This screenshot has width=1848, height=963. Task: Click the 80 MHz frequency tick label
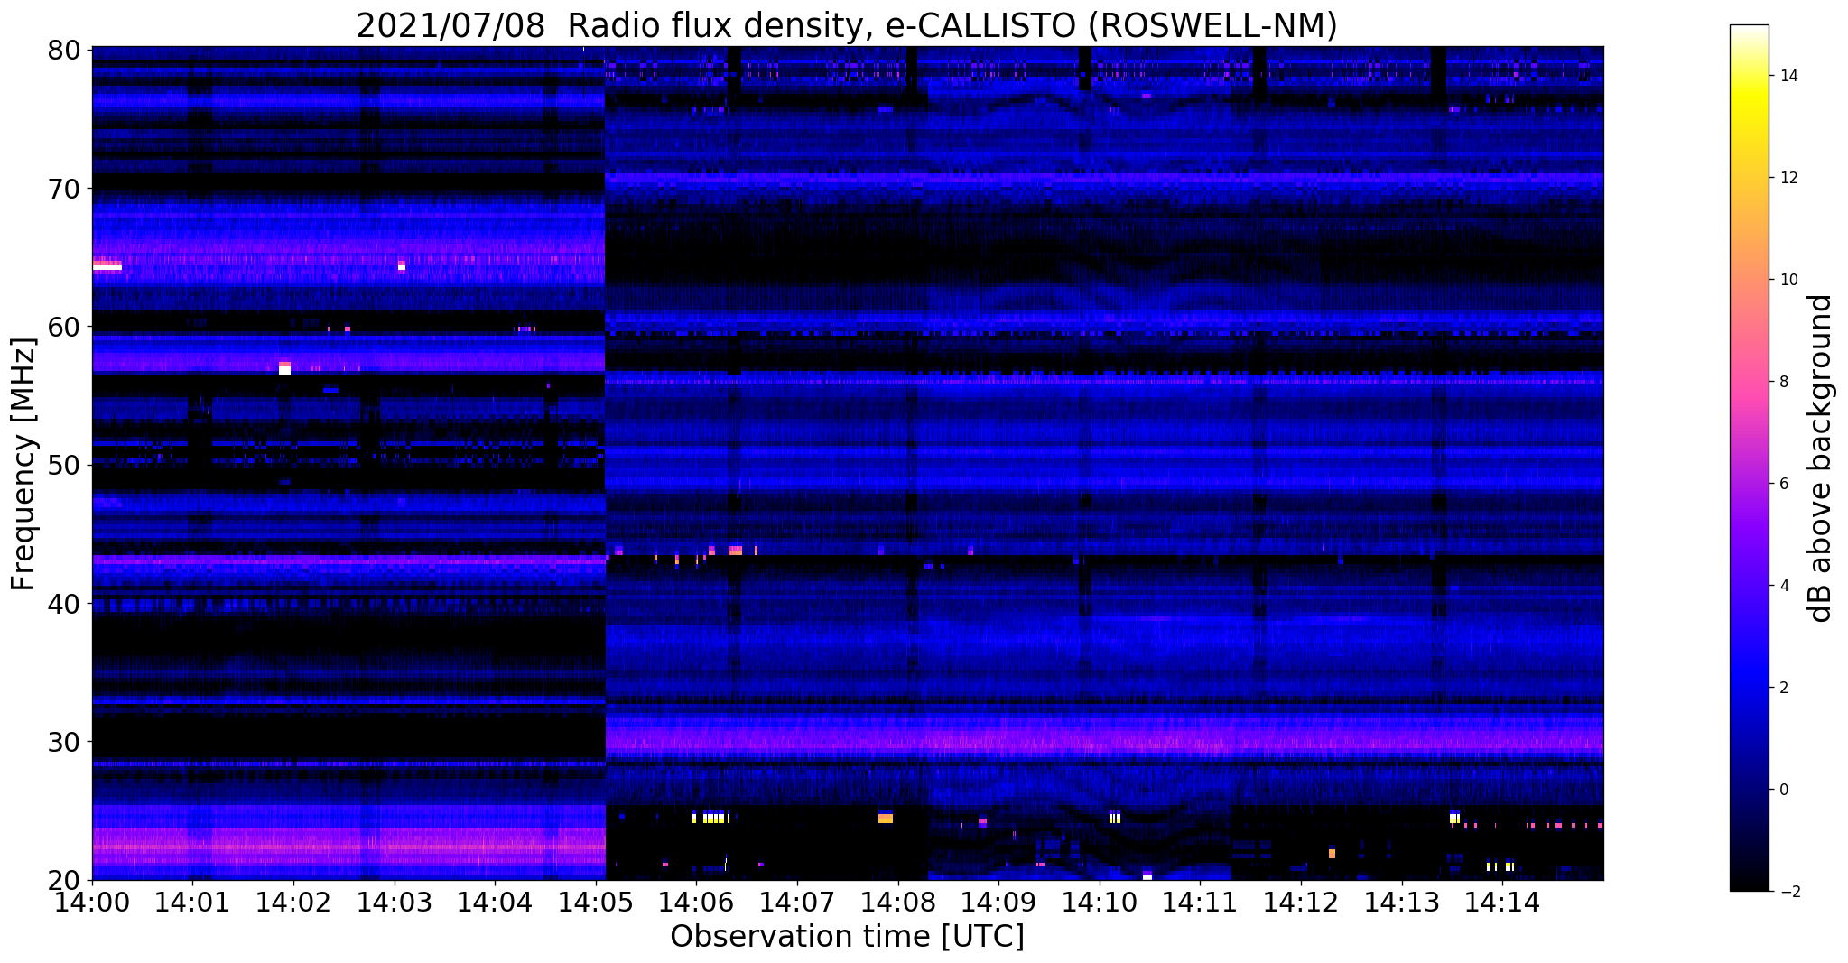pos(63,50)
